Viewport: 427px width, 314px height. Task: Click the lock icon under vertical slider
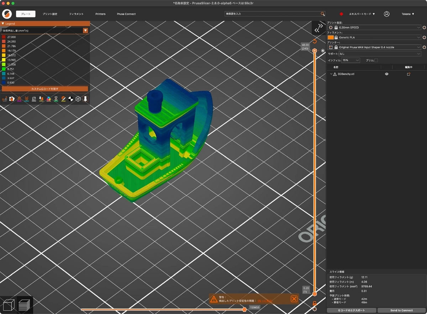tap(315, 303)
